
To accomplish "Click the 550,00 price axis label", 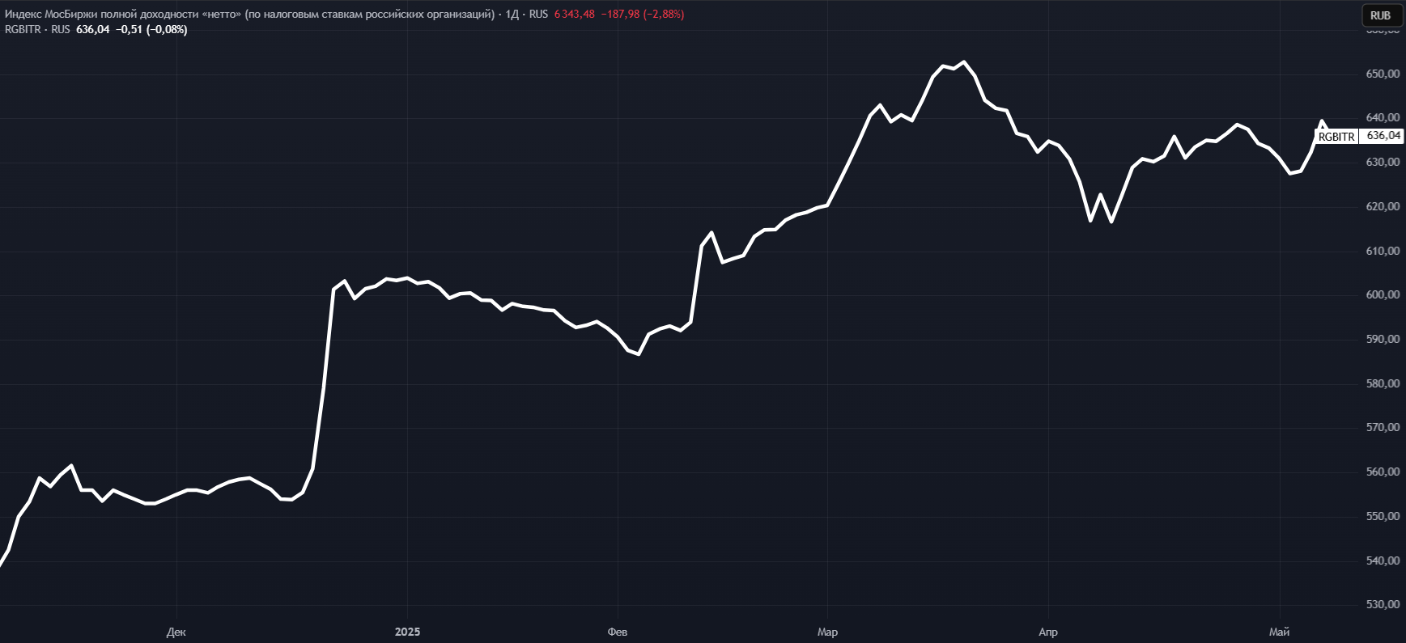I will (x=1383, y=516).
